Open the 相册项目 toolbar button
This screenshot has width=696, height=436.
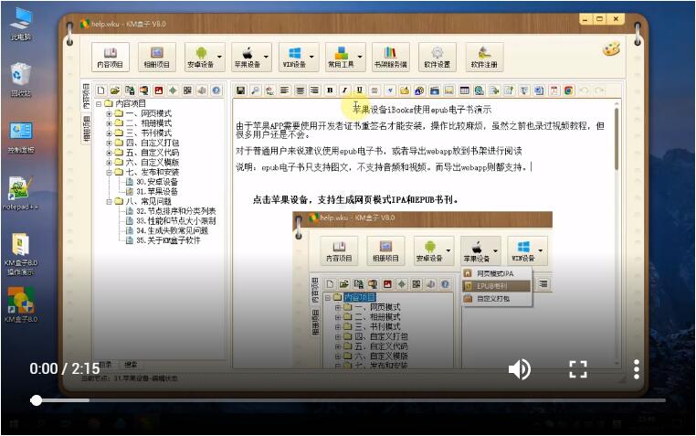pos(156,58)
